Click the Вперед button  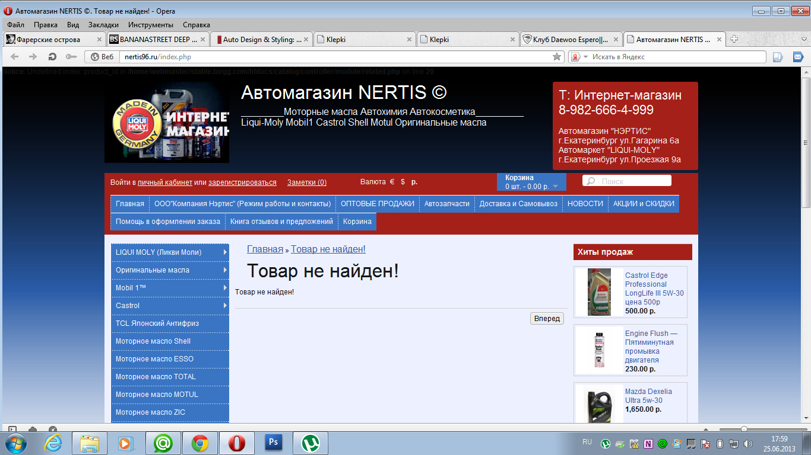coord(547,319)
